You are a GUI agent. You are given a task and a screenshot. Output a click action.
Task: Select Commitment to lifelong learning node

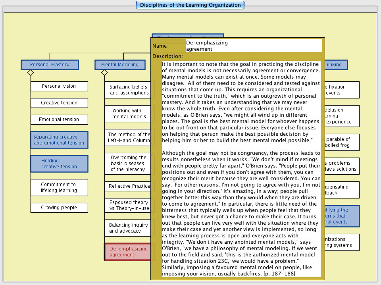(59, 187)
